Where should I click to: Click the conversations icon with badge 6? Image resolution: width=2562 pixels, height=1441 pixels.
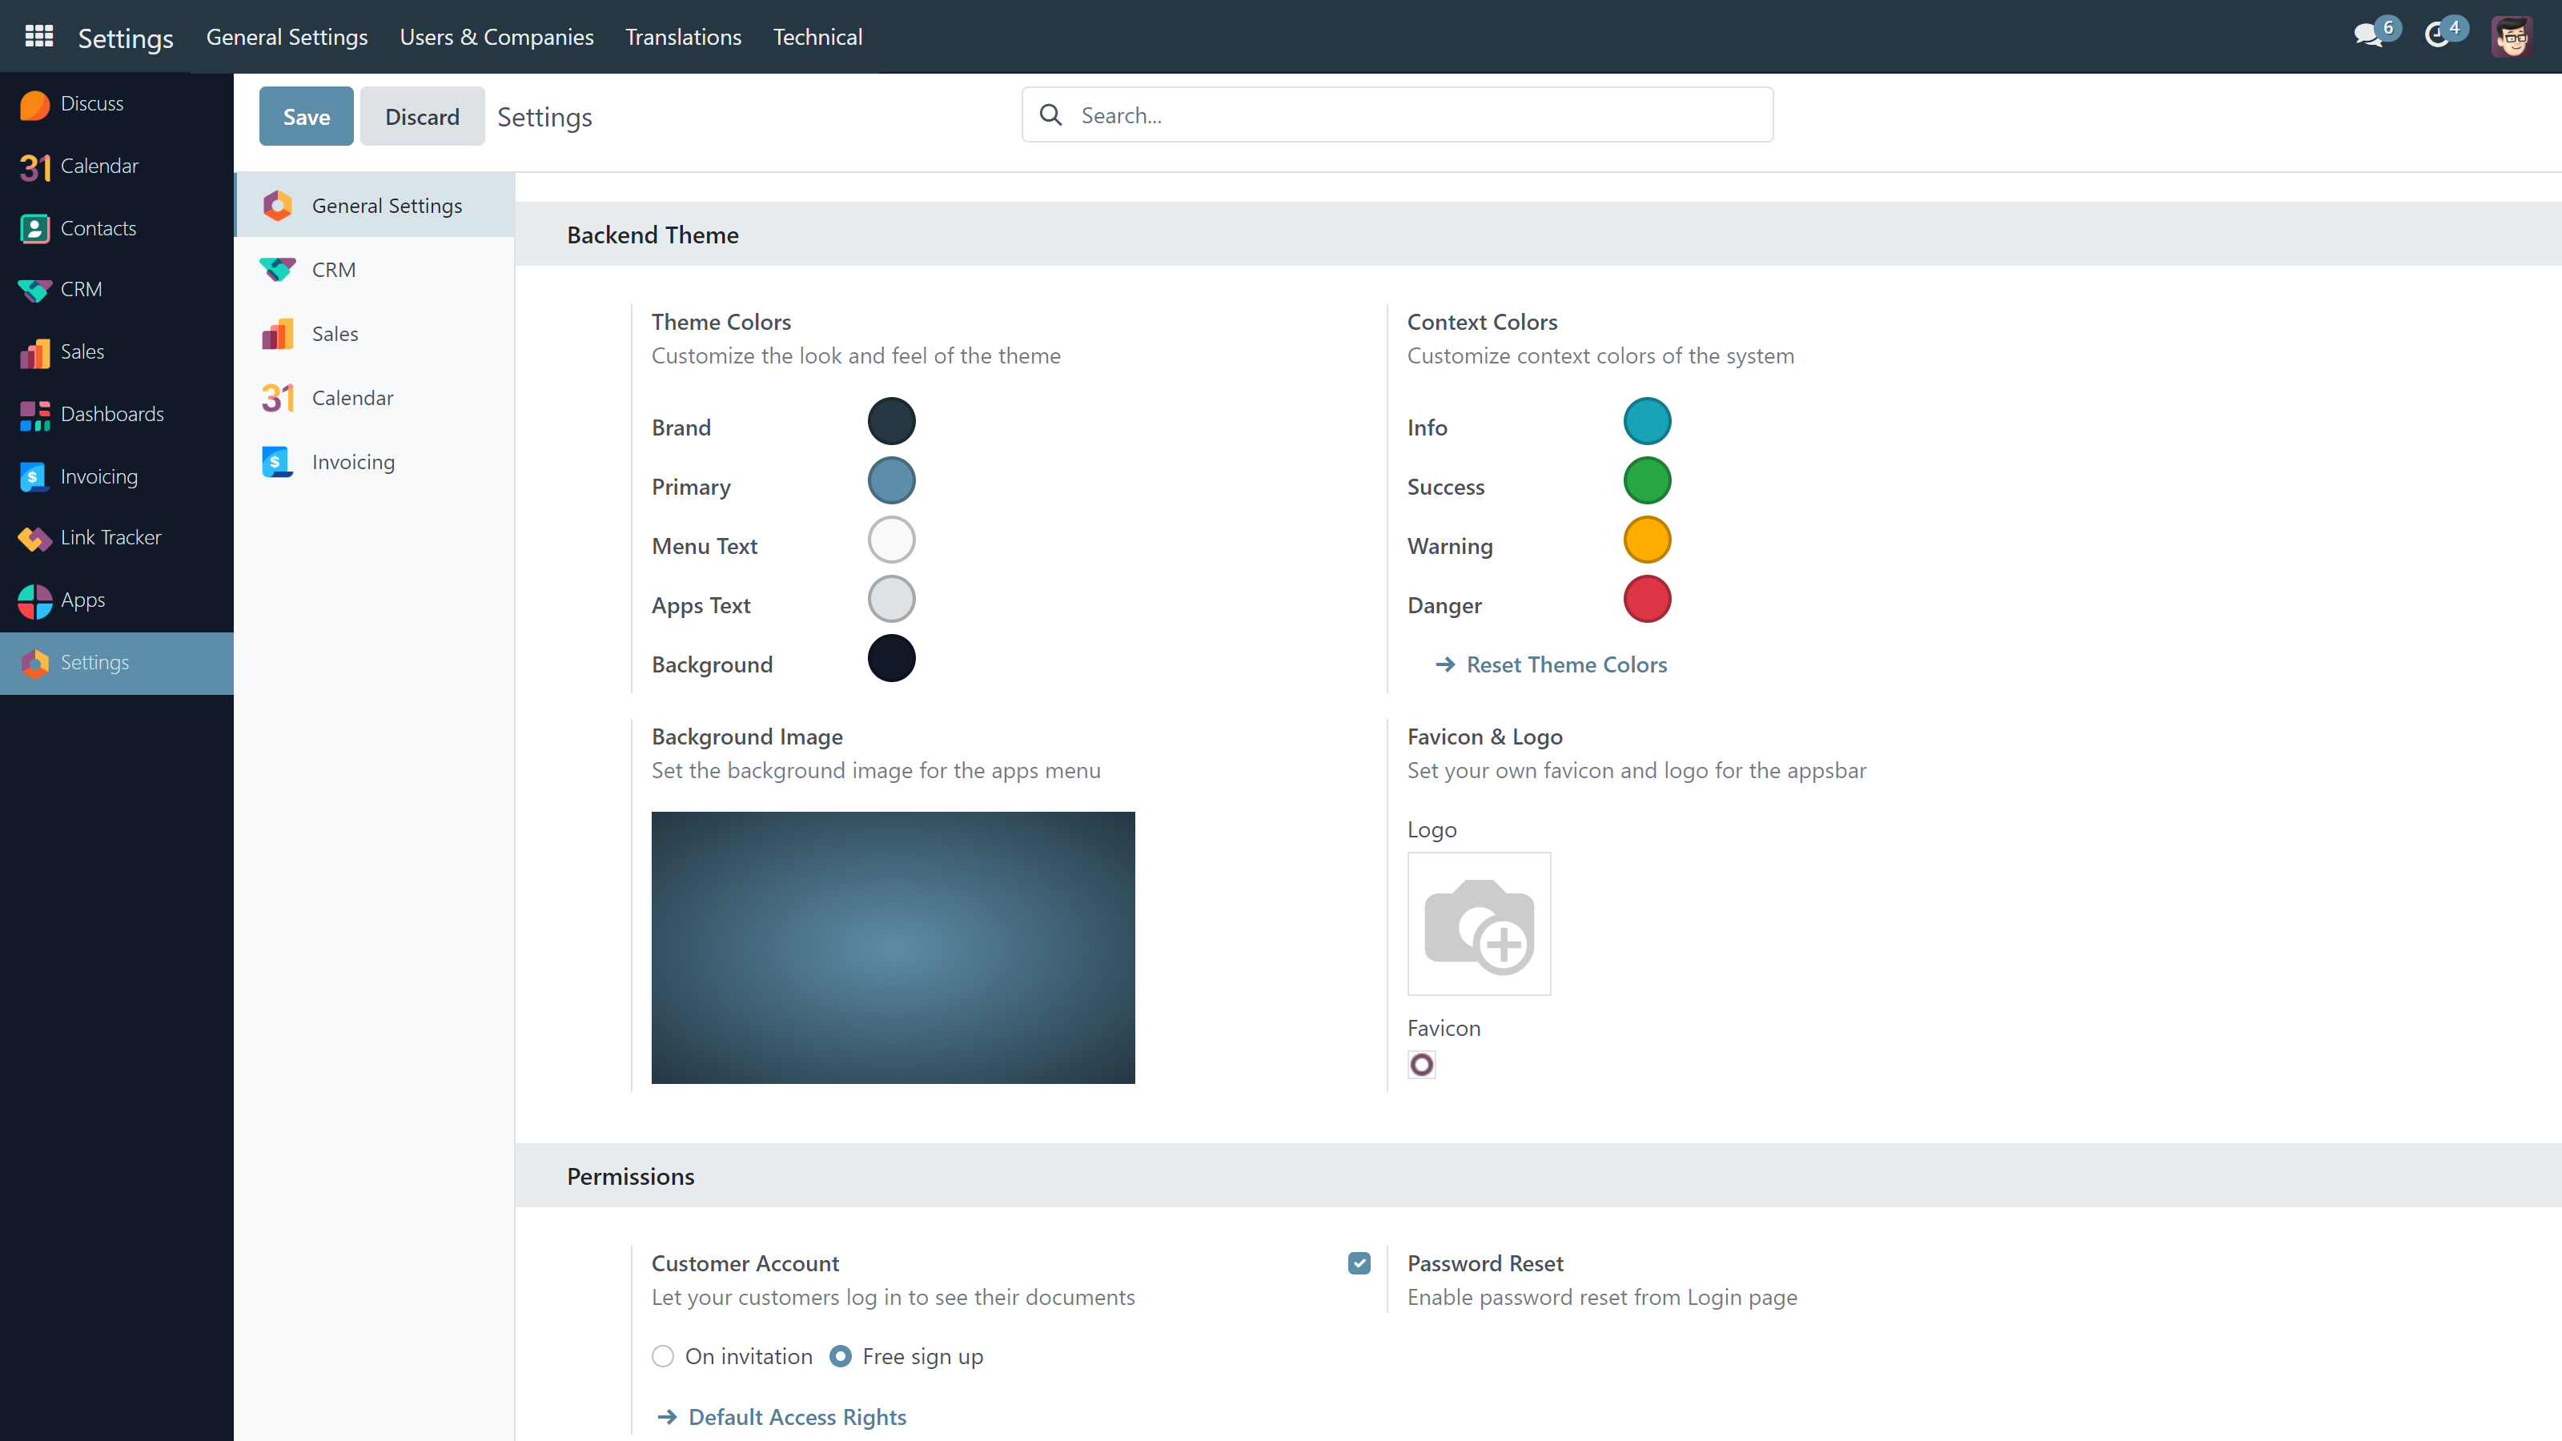(x=2369, y=36)
